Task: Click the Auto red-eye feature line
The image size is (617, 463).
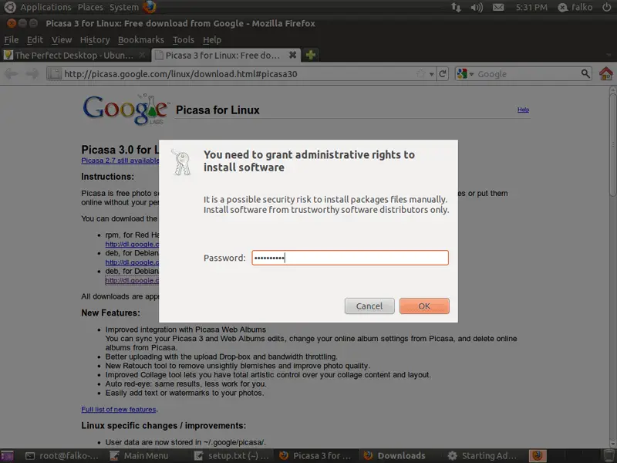Action: click(x=186, y=384)
